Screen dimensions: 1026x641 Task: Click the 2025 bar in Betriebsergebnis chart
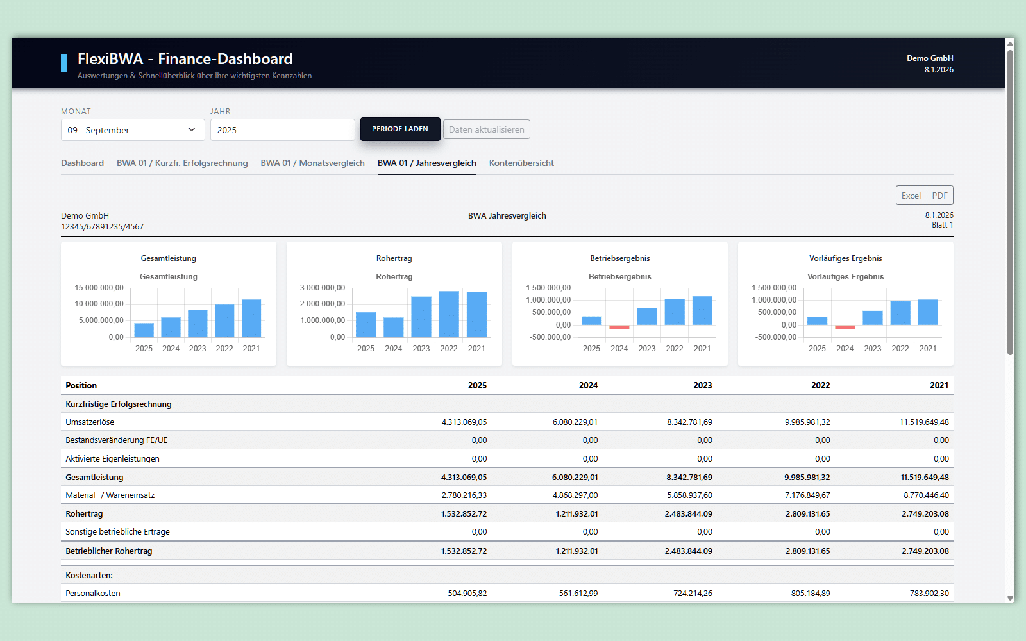click(591, 320)
